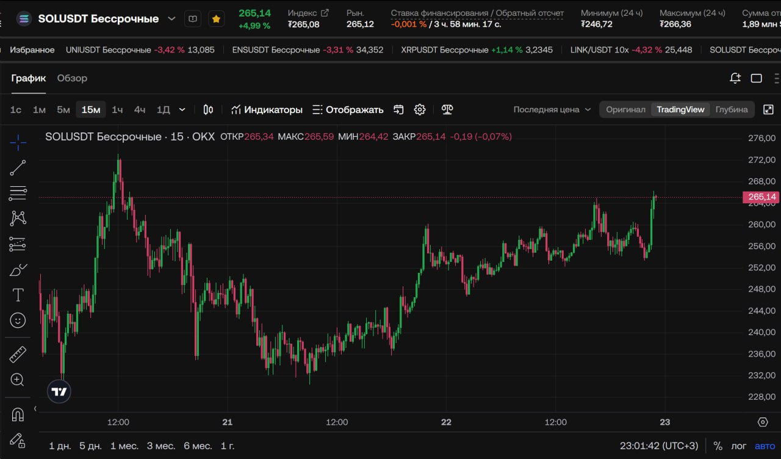Screen dimensions: 781x459
Task: Select the XABCD pattern tool
Action: click(18, 218)
